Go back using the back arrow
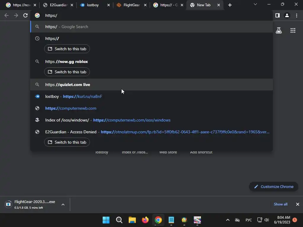The image size is (303, 227). (x=7, y=15)
